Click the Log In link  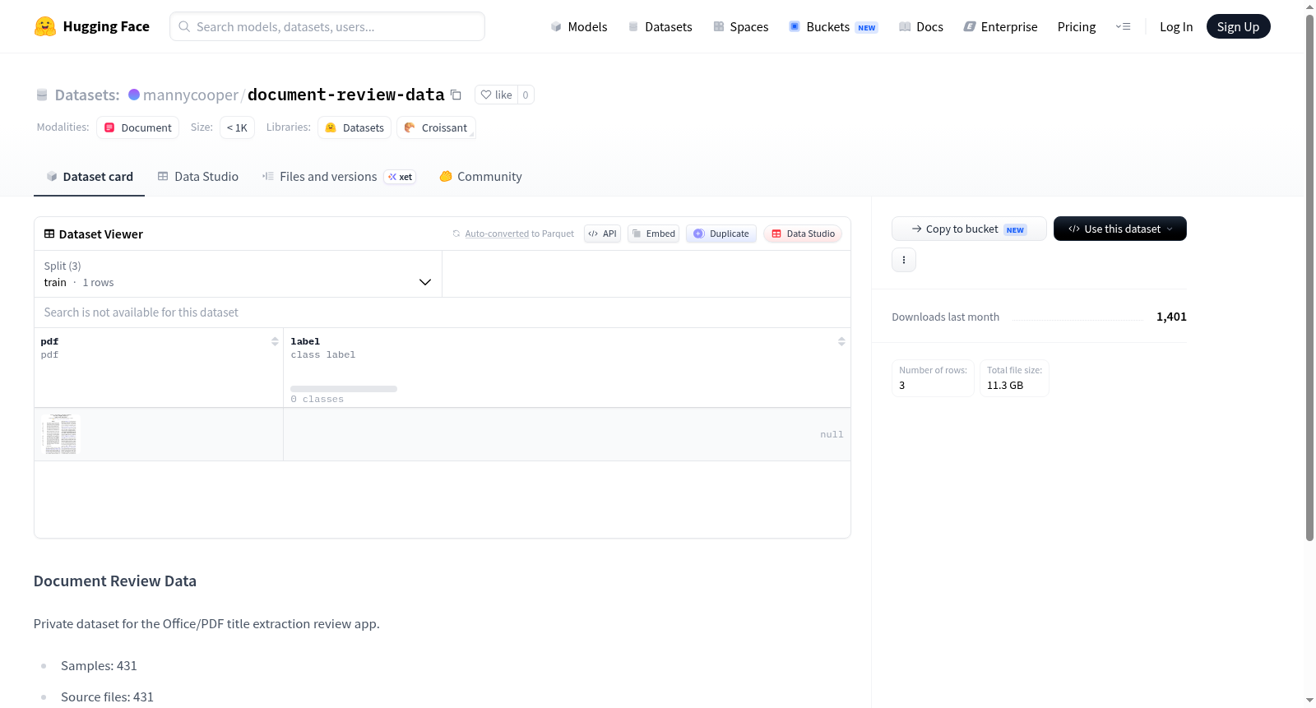tap(1176, 26)
